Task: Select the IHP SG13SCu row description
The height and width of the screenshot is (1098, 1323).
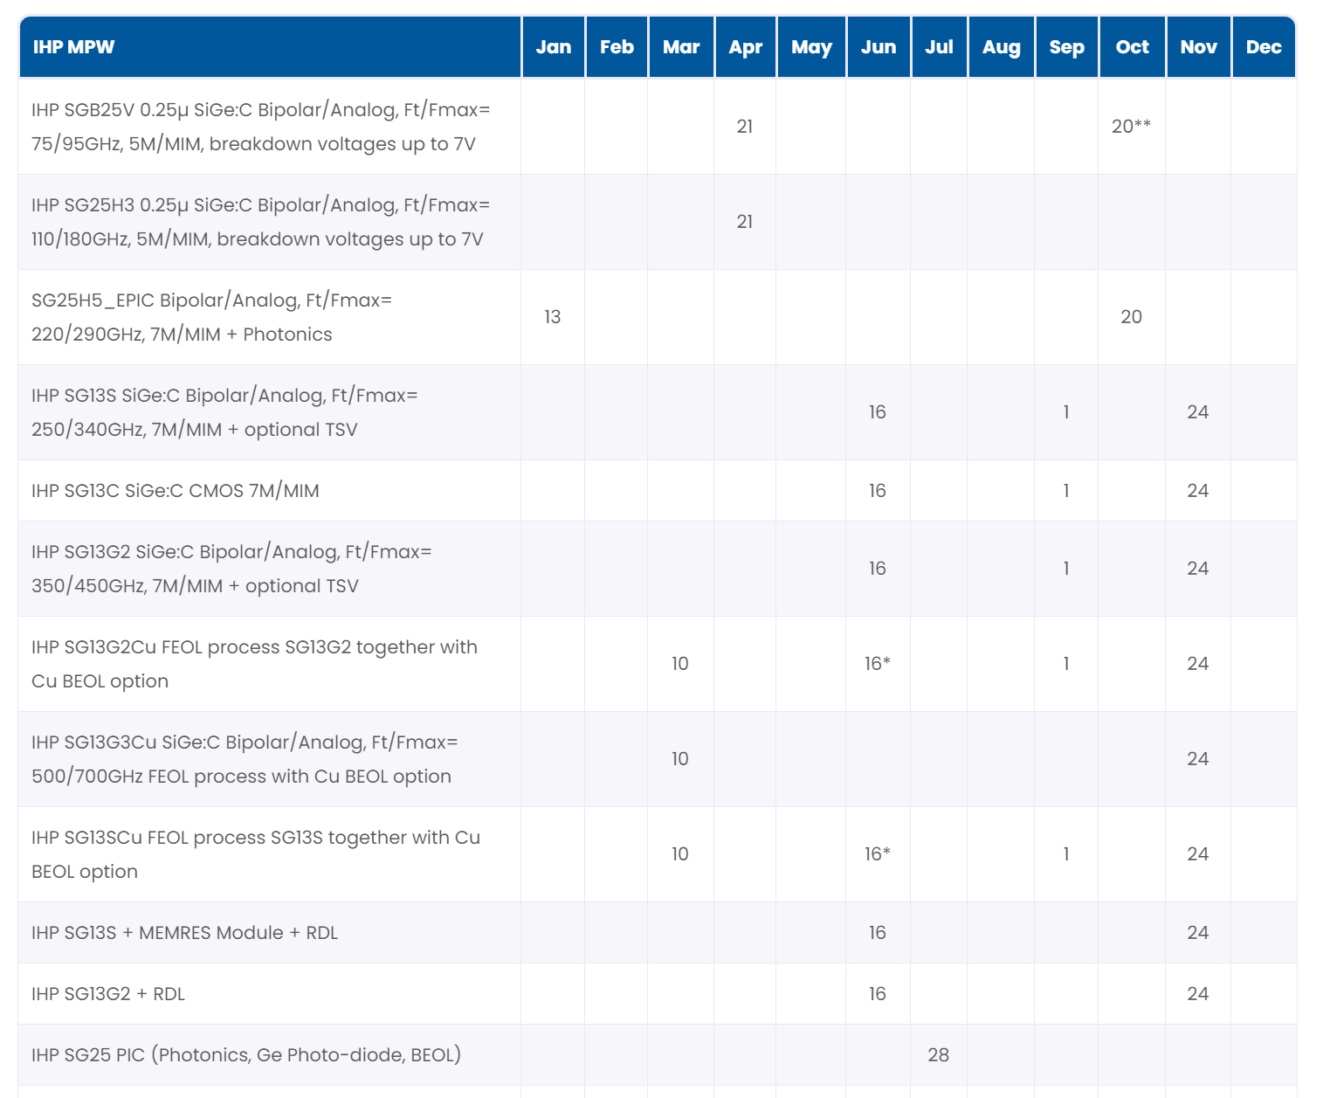Action: 255,854
